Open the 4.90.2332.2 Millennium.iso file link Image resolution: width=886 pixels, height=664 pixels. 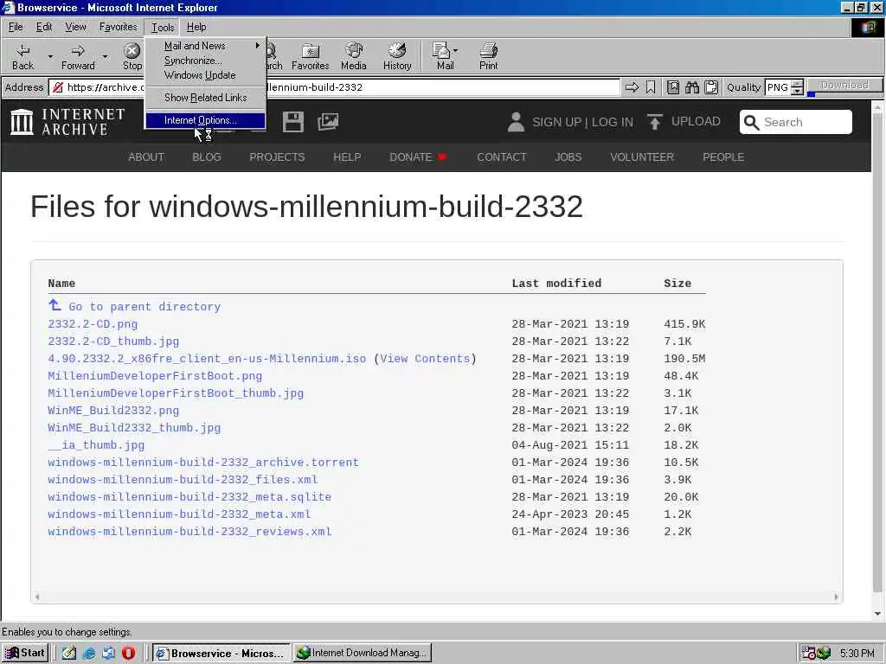point(207,359)
